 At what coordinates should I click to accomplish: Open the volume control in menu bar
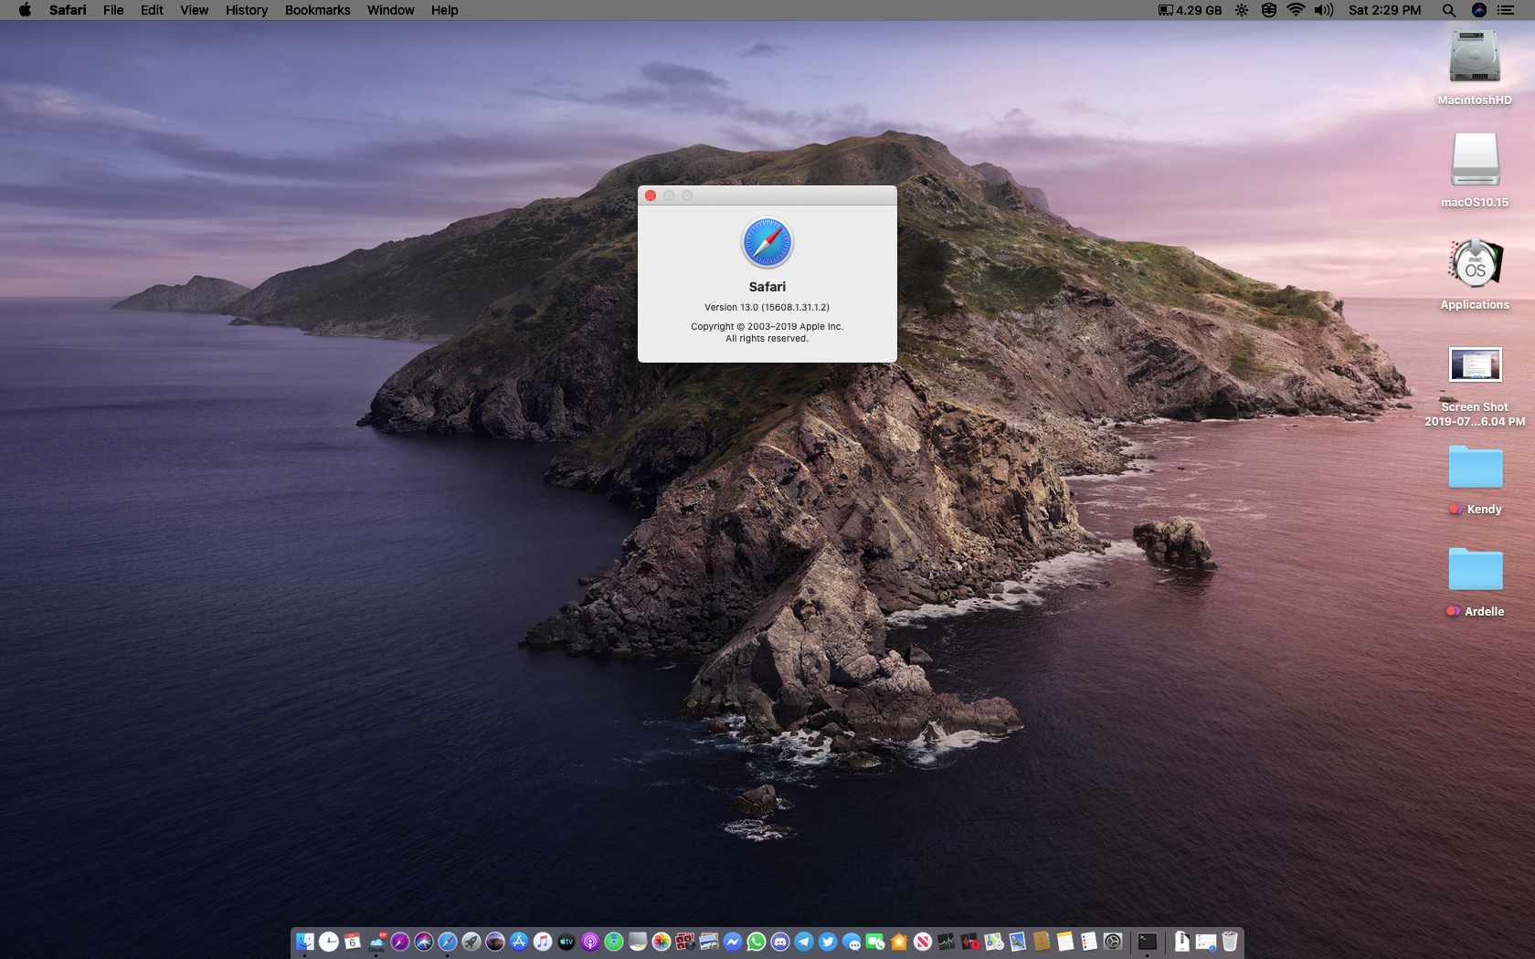click(1323, 10)
